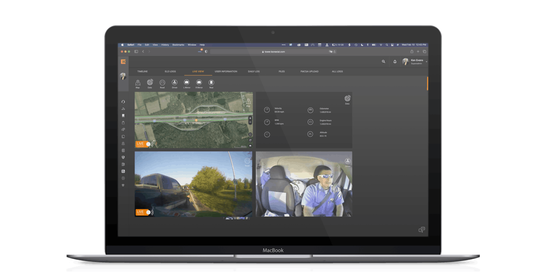
Task: Open the Driver camera icon in toolbar
Action: 175,83
